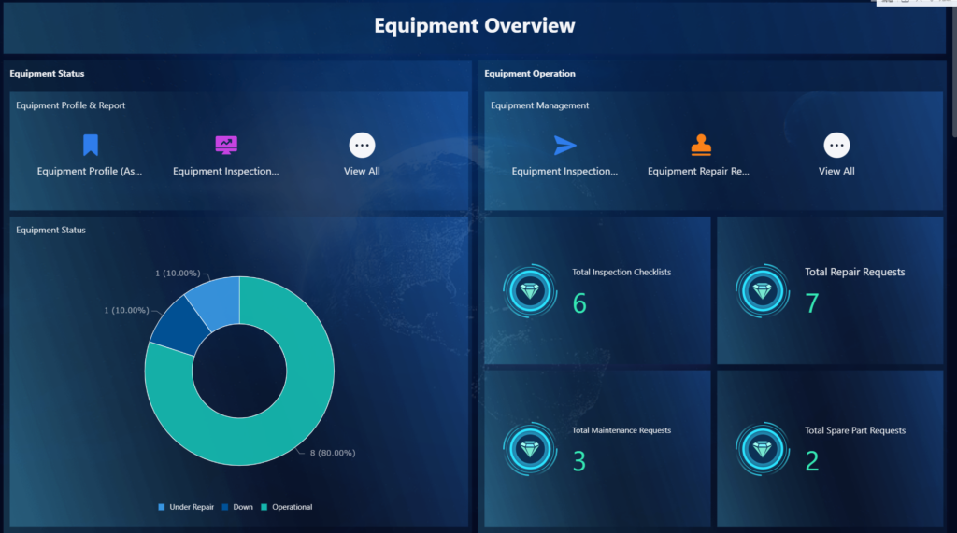Image resolution: width=957 pixels, height=533 pixels.
Task: Click View All icon under Equipment Management
Action: pos(836,145)
